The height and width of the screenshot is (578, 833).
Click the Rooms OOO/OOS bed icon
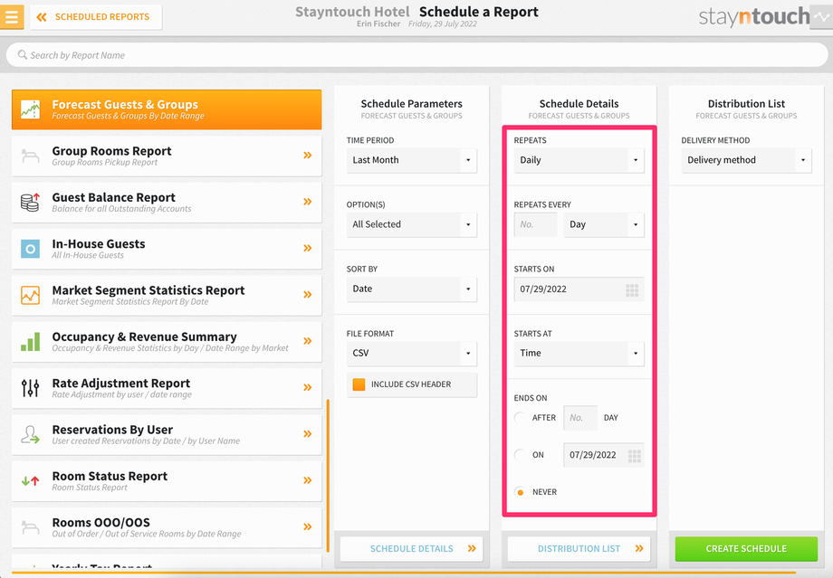[30, 527]
